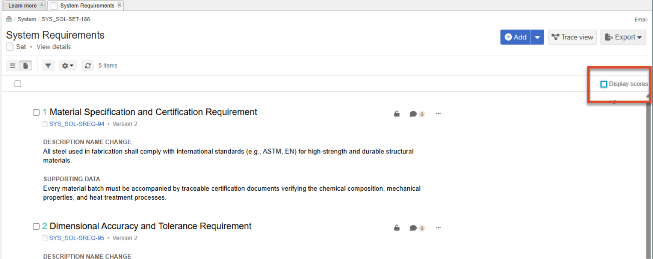Refresh the requirements list
653x259 pixels.
click(x=88, y=66)
